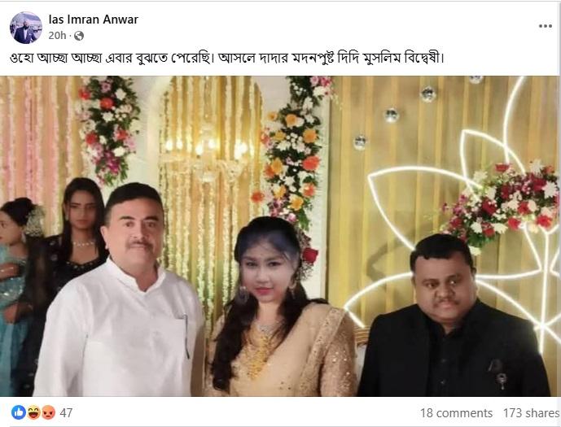Click the Bengali post caption text
561x427 pixels.
click(x=227, y=58)
